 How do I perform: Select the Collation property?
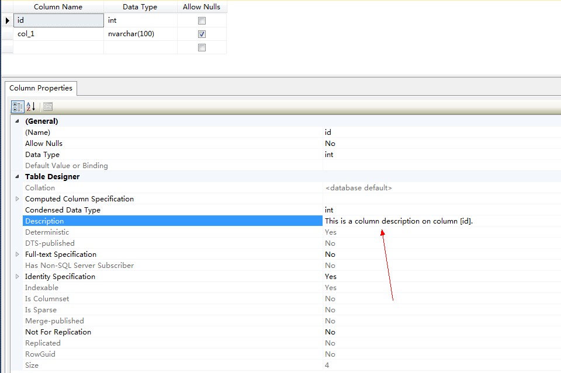point(172,187)
